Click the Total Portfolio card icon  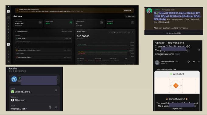pos(40,22)
